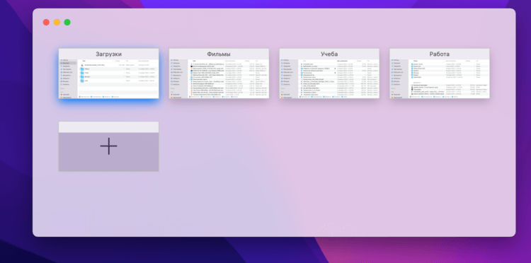Select the Фильмы tab title label
This screenshot has height=263, width=531.
219,54
